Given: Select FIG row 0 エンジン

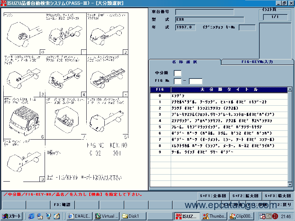Looking at the screenshot, I should coord(219,96).
